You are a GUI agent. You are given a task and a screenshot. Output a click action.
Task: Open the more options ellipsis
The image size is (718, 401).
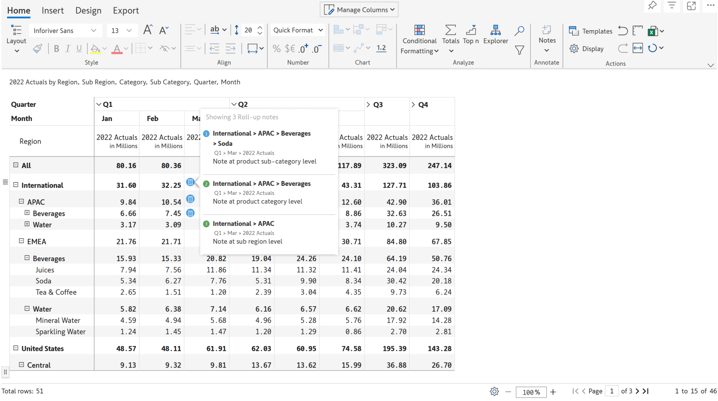[x=711, y=6]
